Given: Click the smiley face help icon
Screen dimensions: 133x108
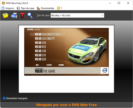Looking at the screenshot, I should pyautogui.click(x=59, y=8).
